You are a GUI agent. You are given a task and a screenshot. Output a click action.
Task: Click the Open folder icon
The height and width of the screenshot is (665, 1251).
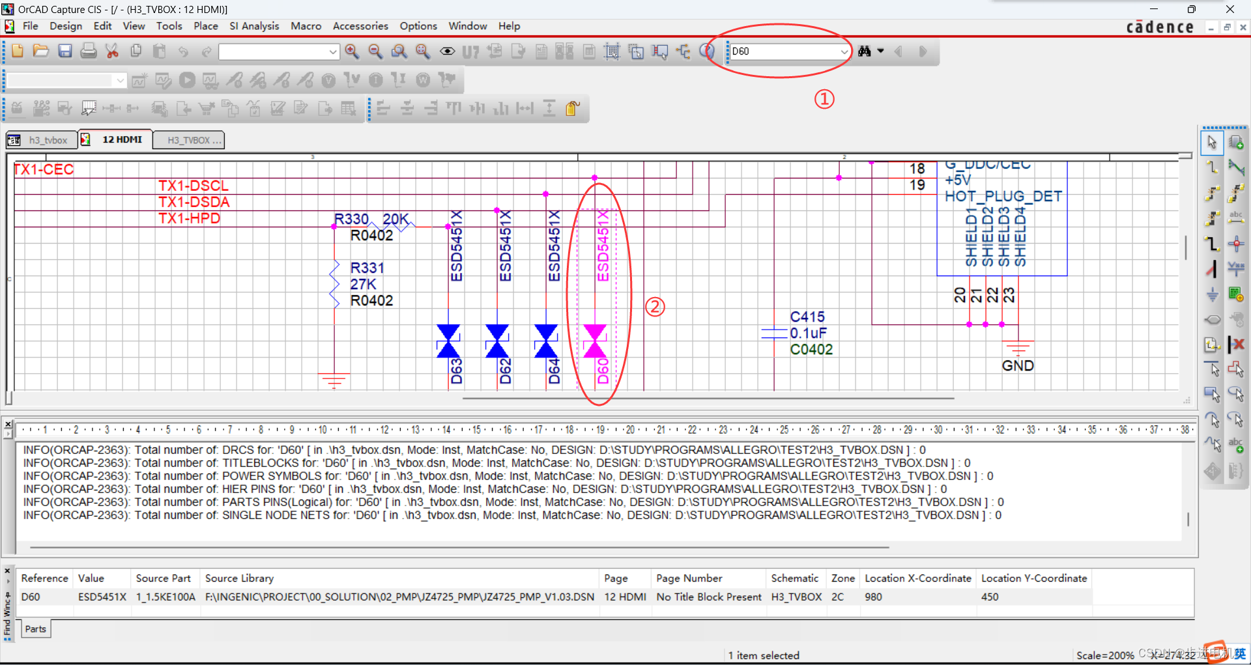point(41,51)
